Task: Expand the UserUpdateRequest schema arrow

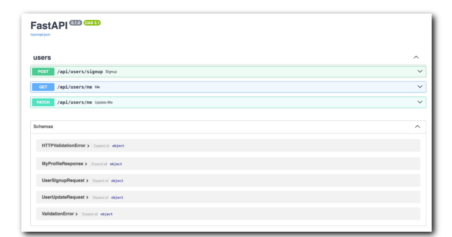Action: [x=87, y=197]
